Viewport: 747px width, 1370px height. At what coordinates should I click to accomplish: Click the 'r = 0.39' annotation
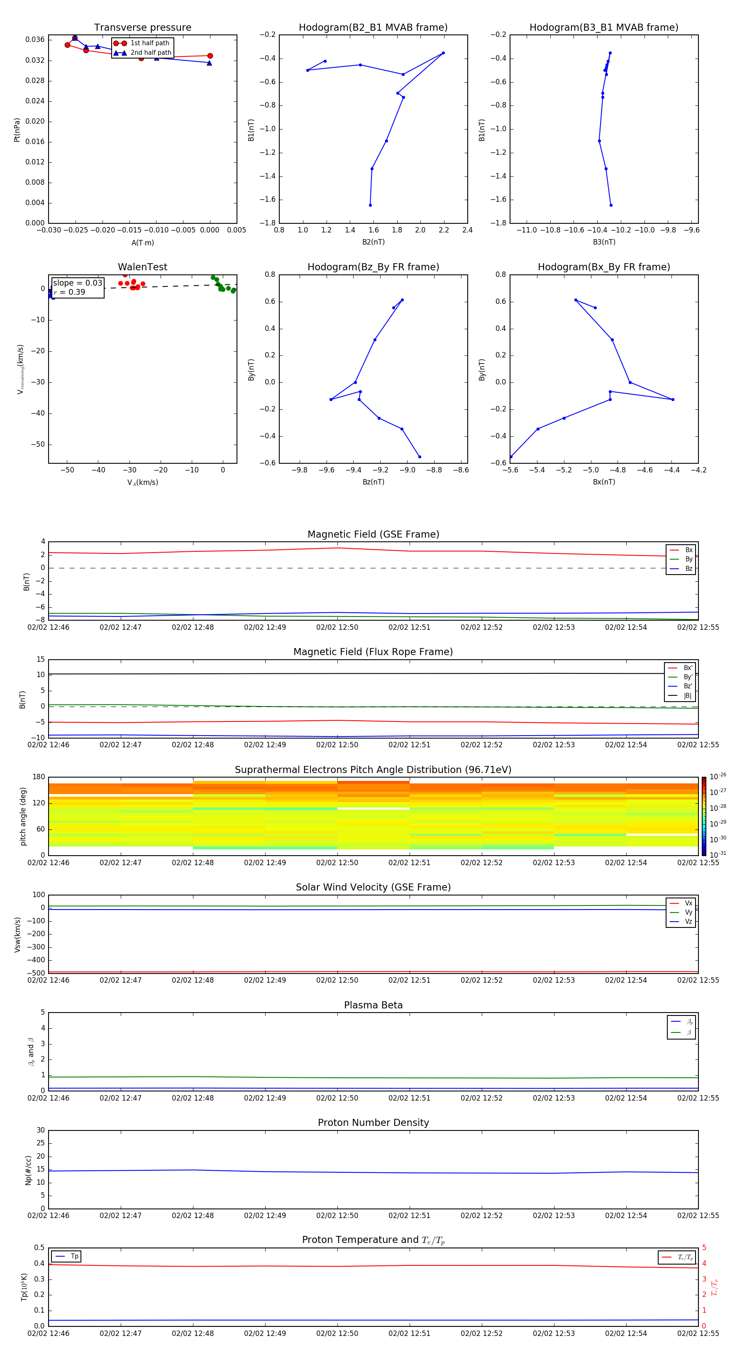[x=69, y=292]
